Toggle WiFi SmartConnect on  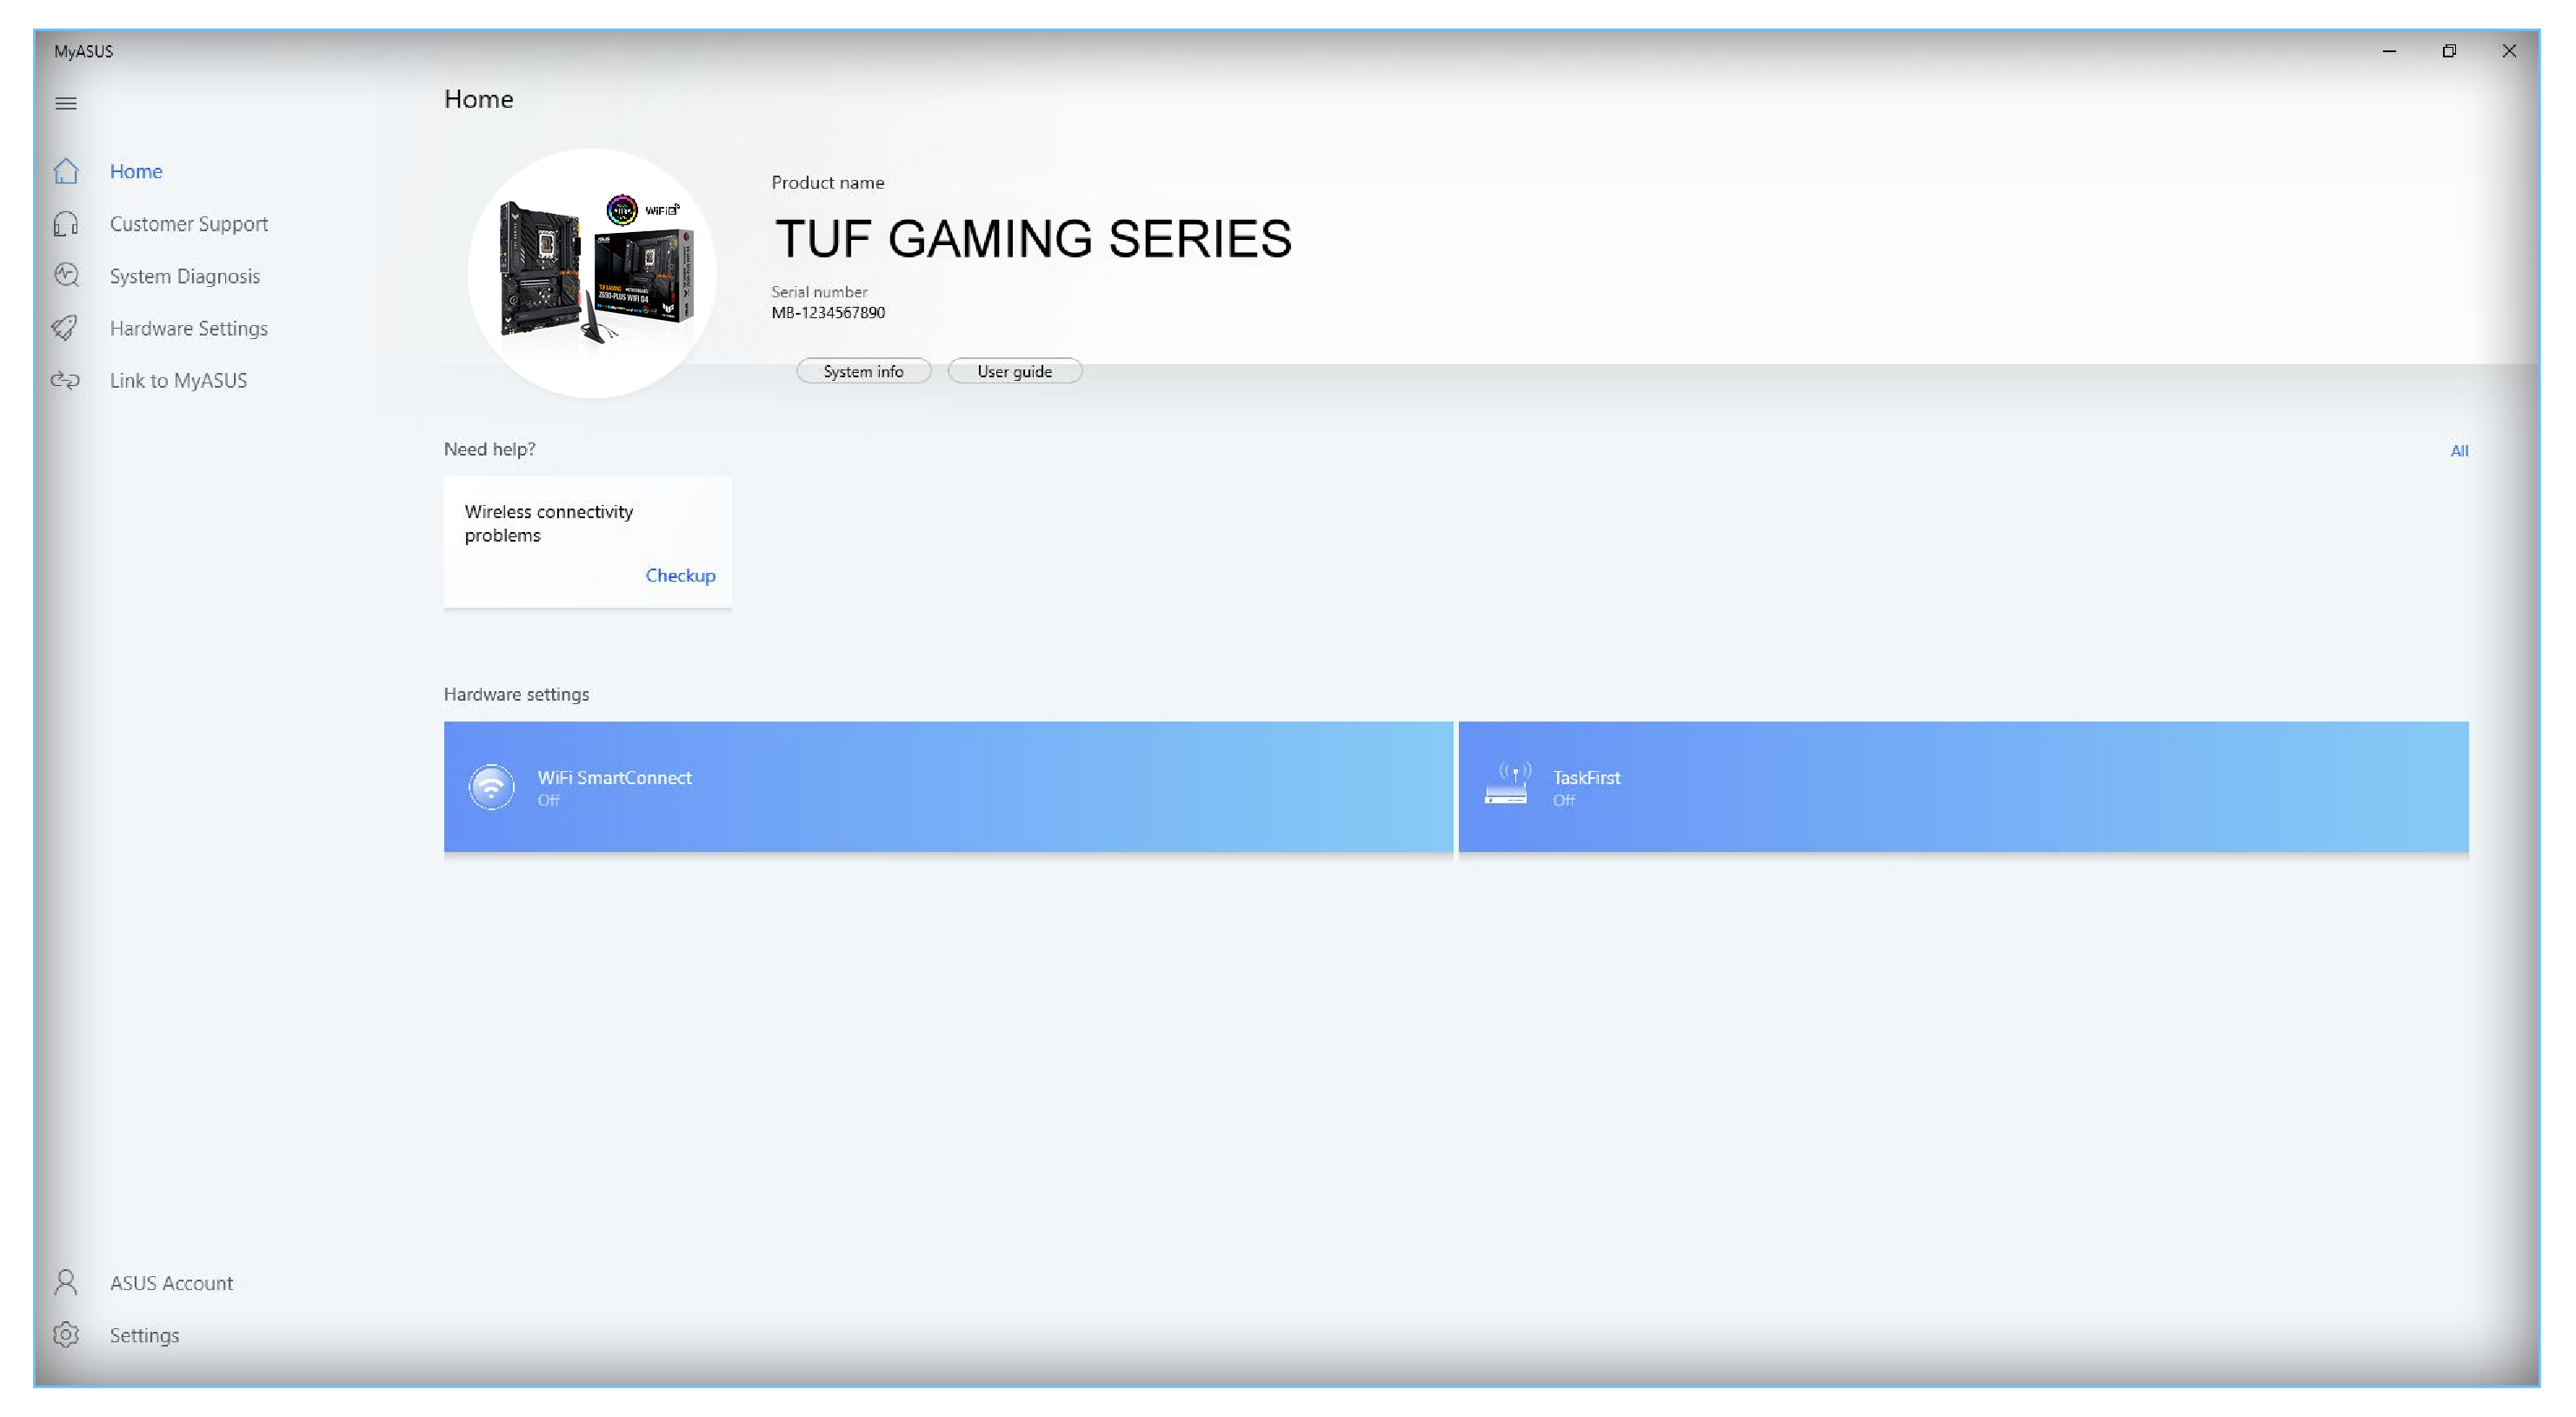(x=948, y=785)
